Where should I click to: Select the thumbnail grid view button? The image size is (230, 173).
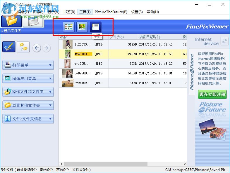tap(68, 27)
